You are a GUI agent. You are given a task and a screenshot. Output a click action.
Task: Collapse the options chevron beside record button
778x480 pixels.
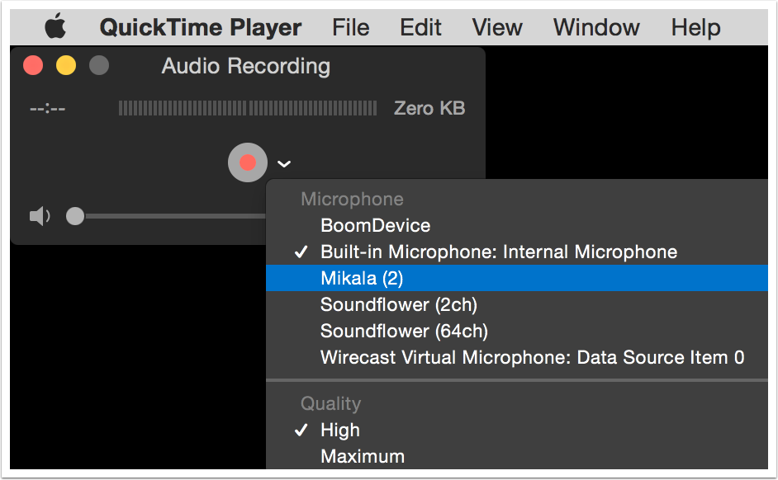click(x=284, y=164)
